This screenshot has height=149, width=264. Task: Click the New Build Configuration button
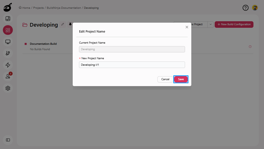234,24
